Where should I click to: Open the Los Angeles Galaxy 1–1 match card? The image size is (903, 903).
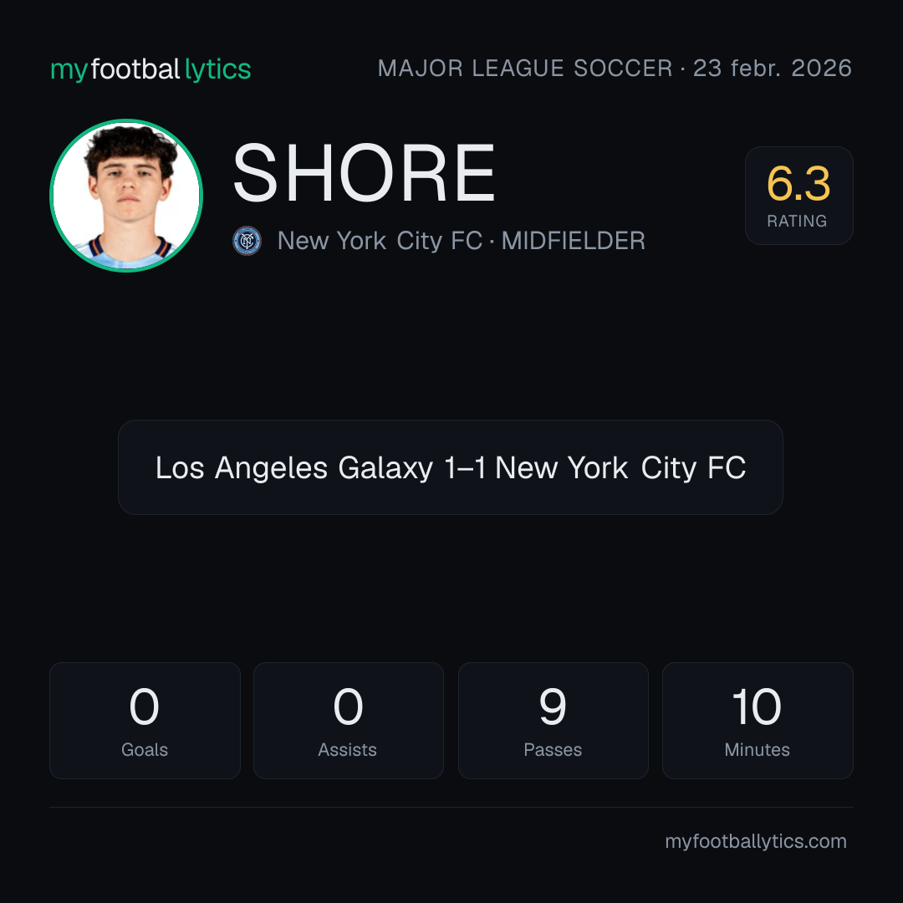[451, 467]
